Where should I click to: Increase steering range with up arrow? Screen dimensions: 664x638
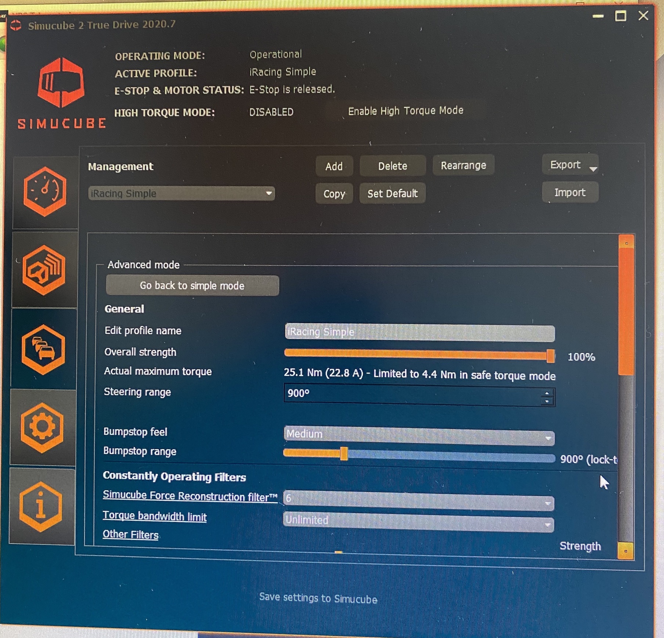tap(547, 392)
